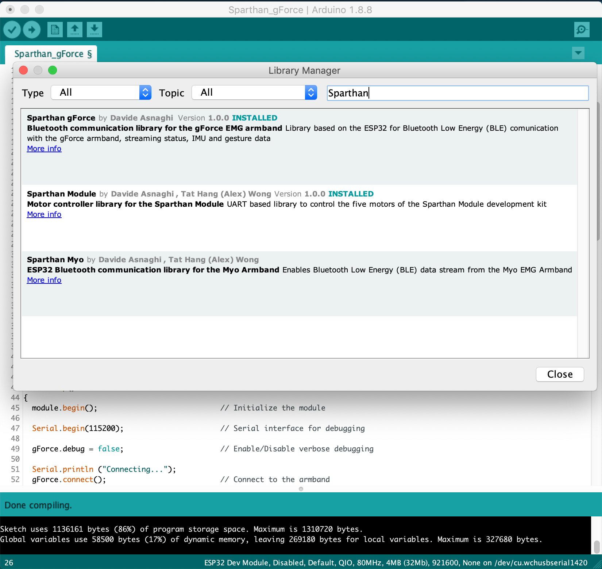Open a sketch with the up-arrow icon
602x569 pixels.
point(75,30)
